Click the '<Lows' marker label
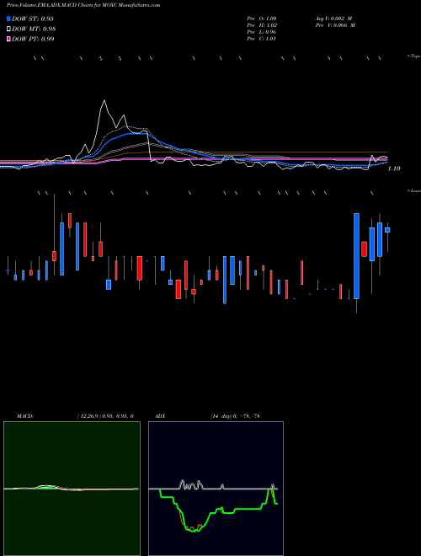This screenshot has height=556, width=421. [414, 190]
